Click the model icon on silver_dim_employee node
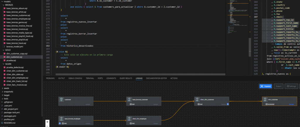Screen dimensions: 300x127 click(129, 119)
